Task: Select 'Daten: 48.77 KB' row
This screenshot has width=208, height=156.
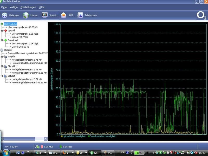Action: click(20, 37)
